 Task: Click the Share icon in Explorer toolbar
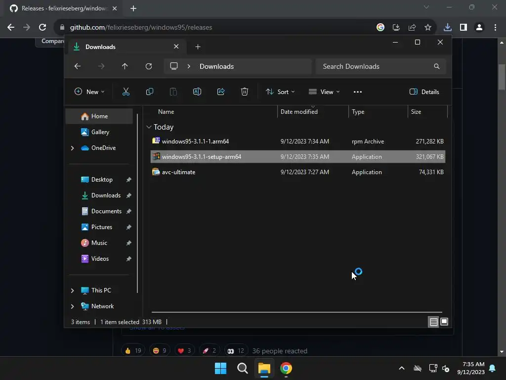pyautogui.click(x=221, y=92)
